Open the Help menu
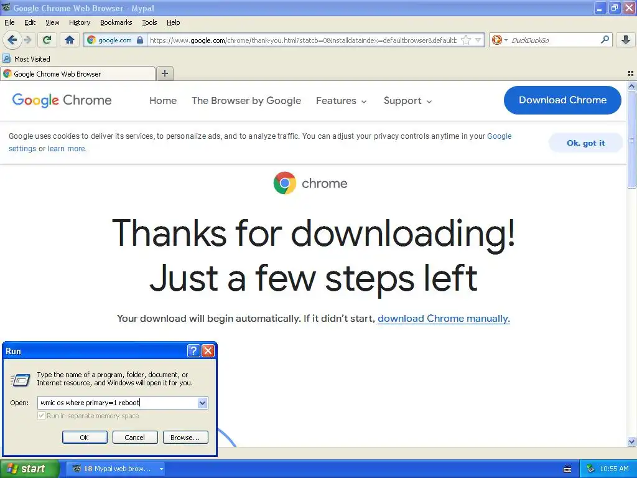This screenshot has height=478, width=637. point(174,22)
